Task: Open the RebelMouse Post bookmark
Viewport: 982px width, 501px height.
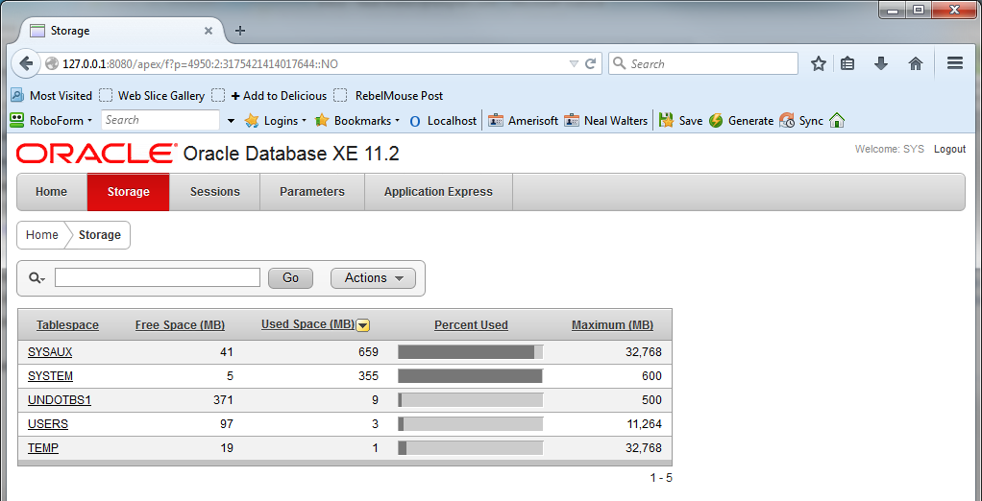Action: point(388,96)
